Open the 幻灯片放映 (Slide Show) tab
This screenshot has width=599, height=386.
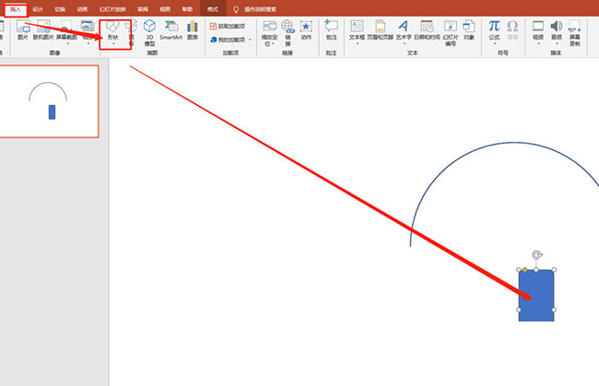[x=112, y=9]
